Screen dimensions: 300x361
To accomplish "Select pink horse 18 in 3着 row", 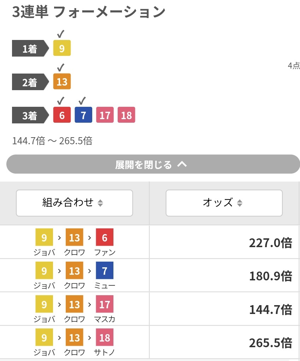I will (x=126, y=115).
